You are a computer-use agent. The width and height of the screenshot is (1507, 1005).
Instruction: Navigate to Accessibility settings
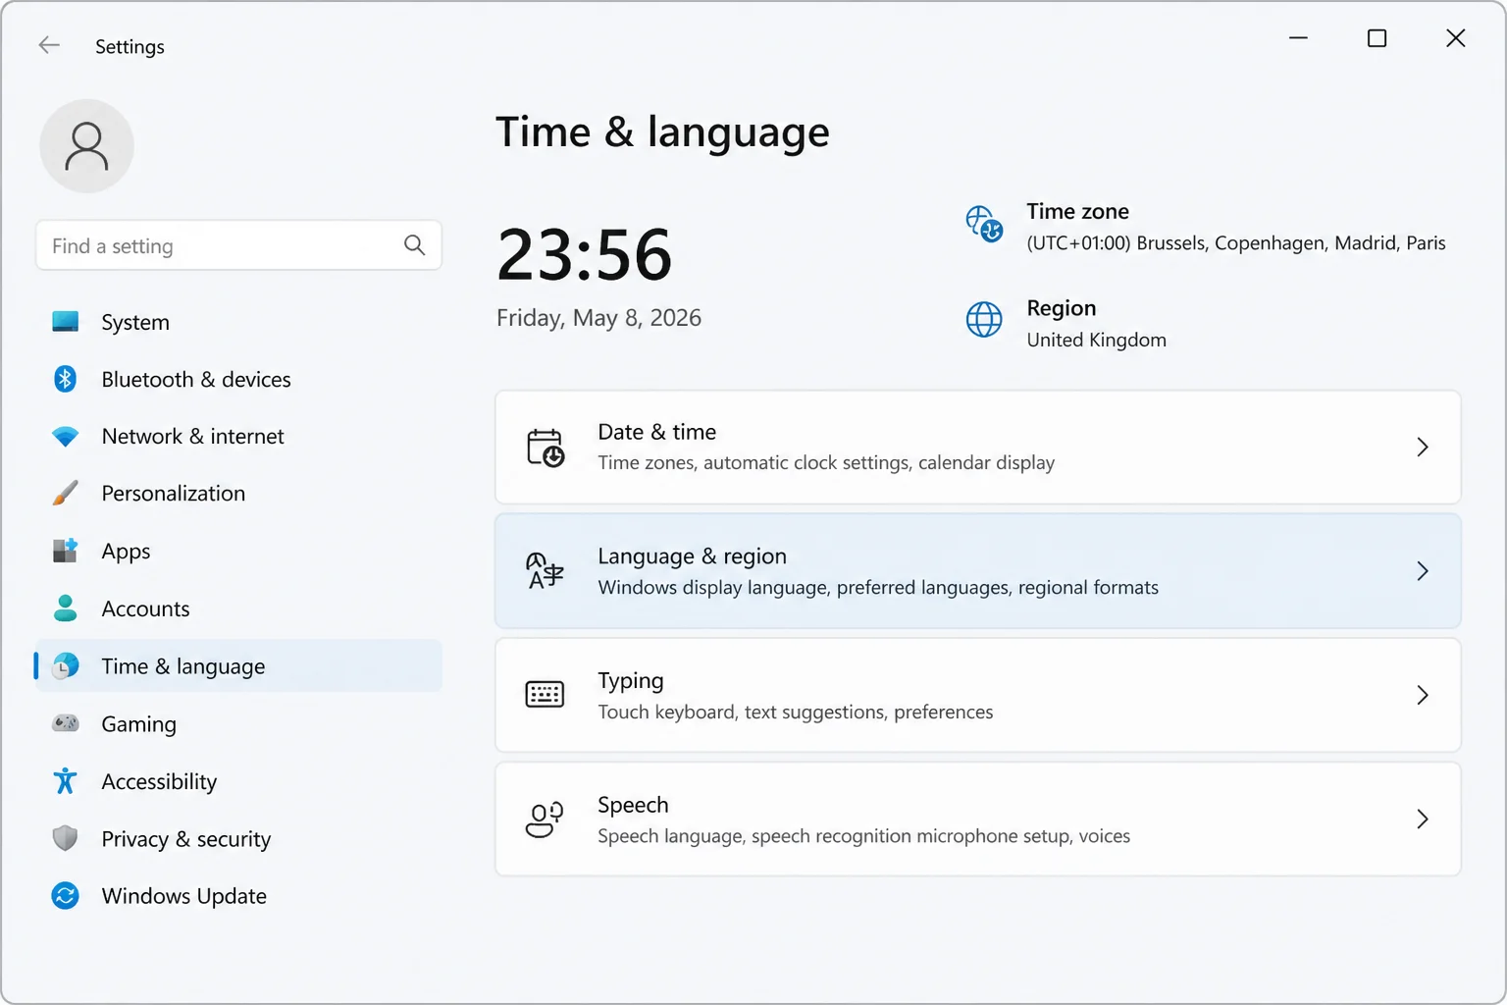[x=238, y=781]
